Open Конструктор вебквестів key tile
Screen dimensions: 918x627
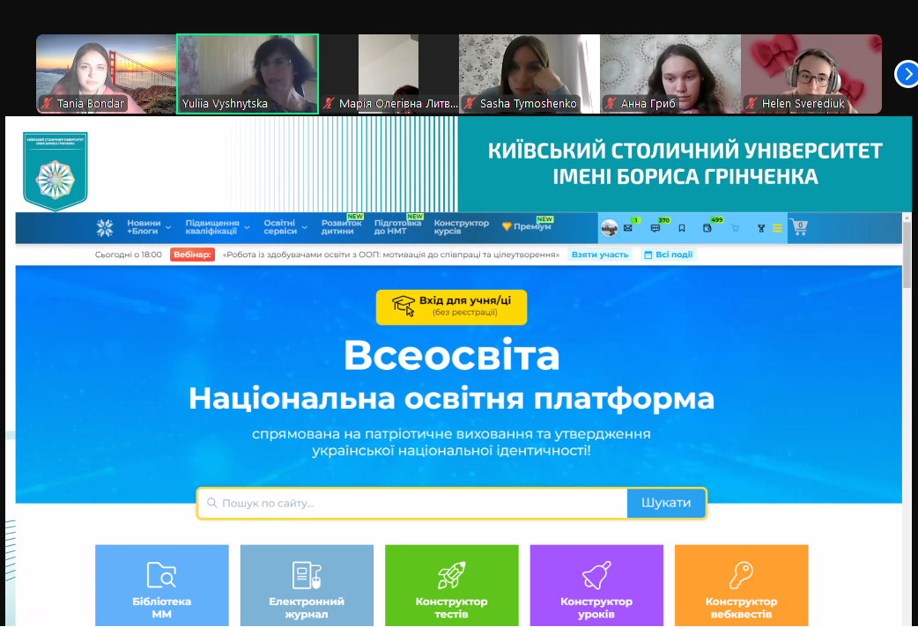741,585
